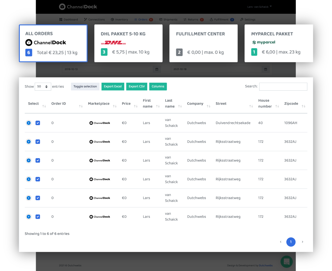Focus the Search input field
The image size is (332, 271).
[x=283, y=86]
